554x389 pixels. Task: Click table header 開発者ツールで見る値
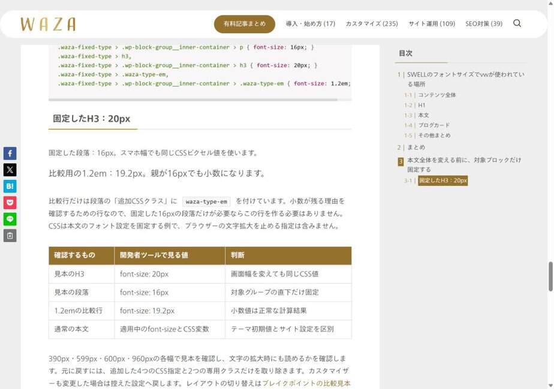(170, 255)
